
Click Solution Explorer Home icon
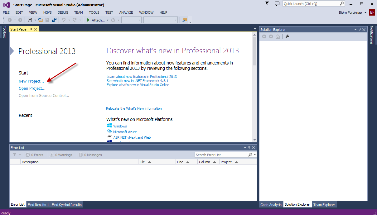(x=278, y=36)
